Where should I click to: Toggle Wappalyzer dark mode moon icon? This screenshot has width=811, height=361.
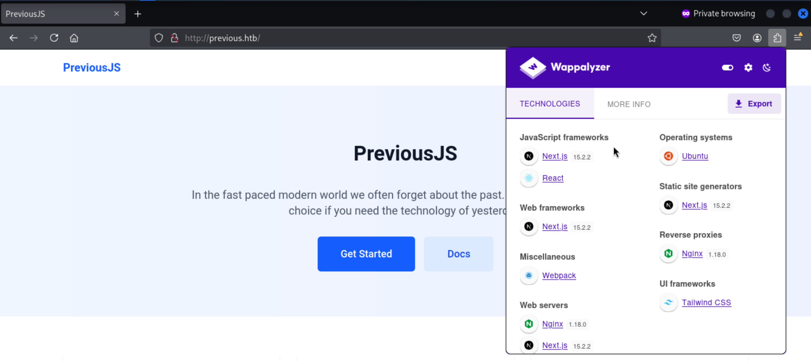click(x=767, y=67)
